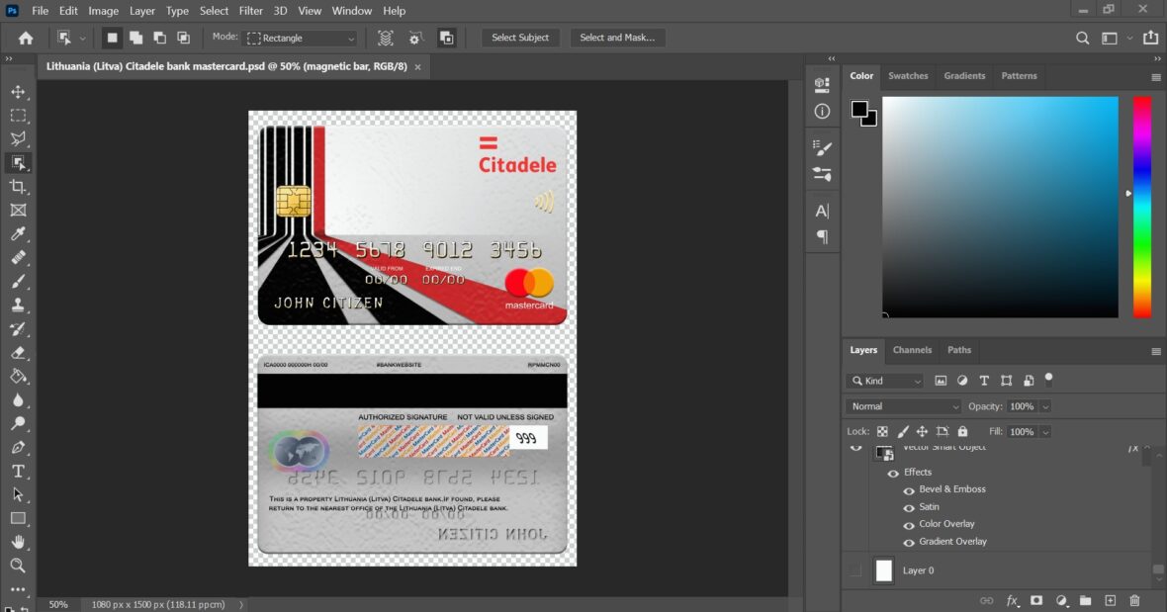Open the Brush Settings panel

(x=821, y=148)
